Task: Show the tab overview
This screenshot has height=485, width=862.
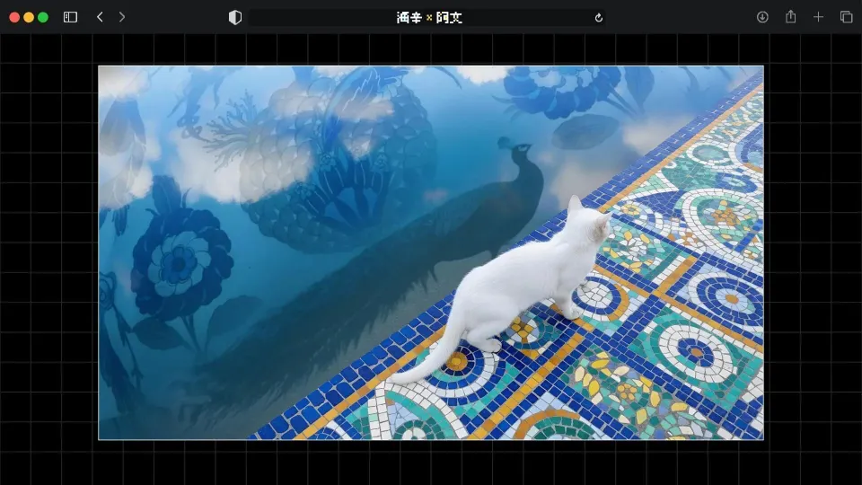Action: tap(846, 17)
